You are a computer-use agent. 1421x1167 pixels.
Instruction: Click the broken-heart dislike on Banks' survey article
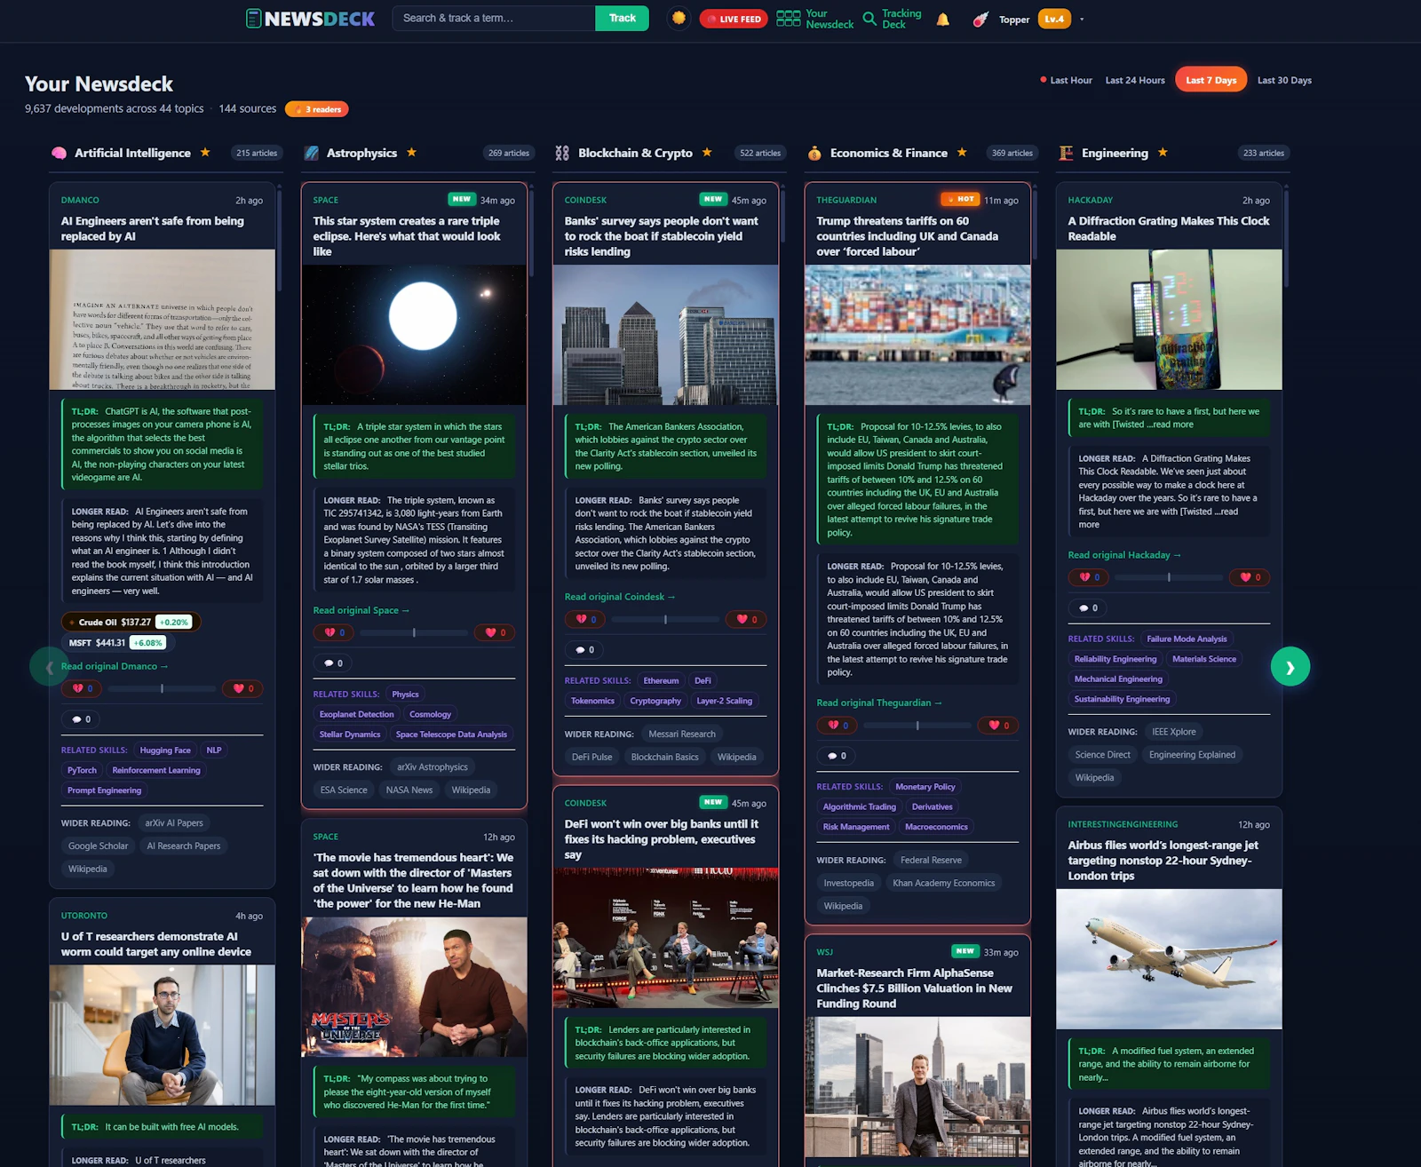tap(585, 620)
